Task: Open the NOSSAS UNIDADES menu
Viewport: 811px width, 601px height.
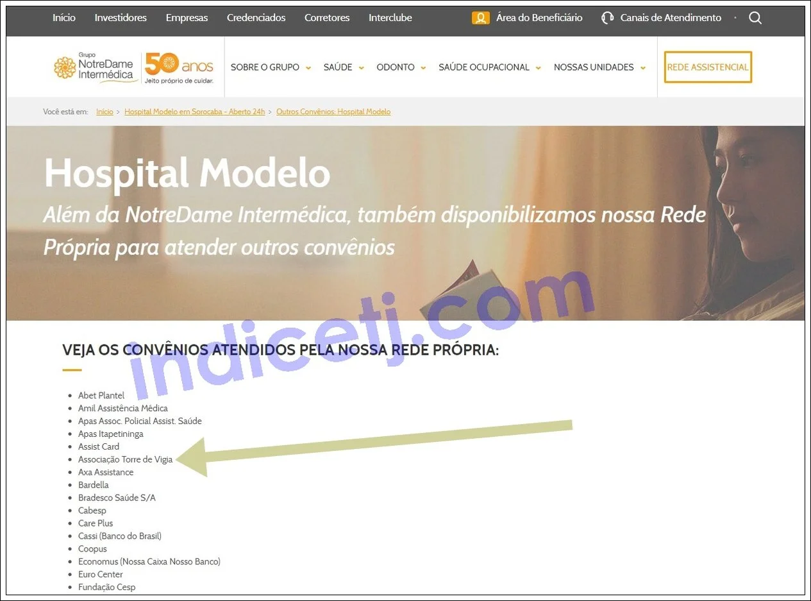Action: (594, 67)
